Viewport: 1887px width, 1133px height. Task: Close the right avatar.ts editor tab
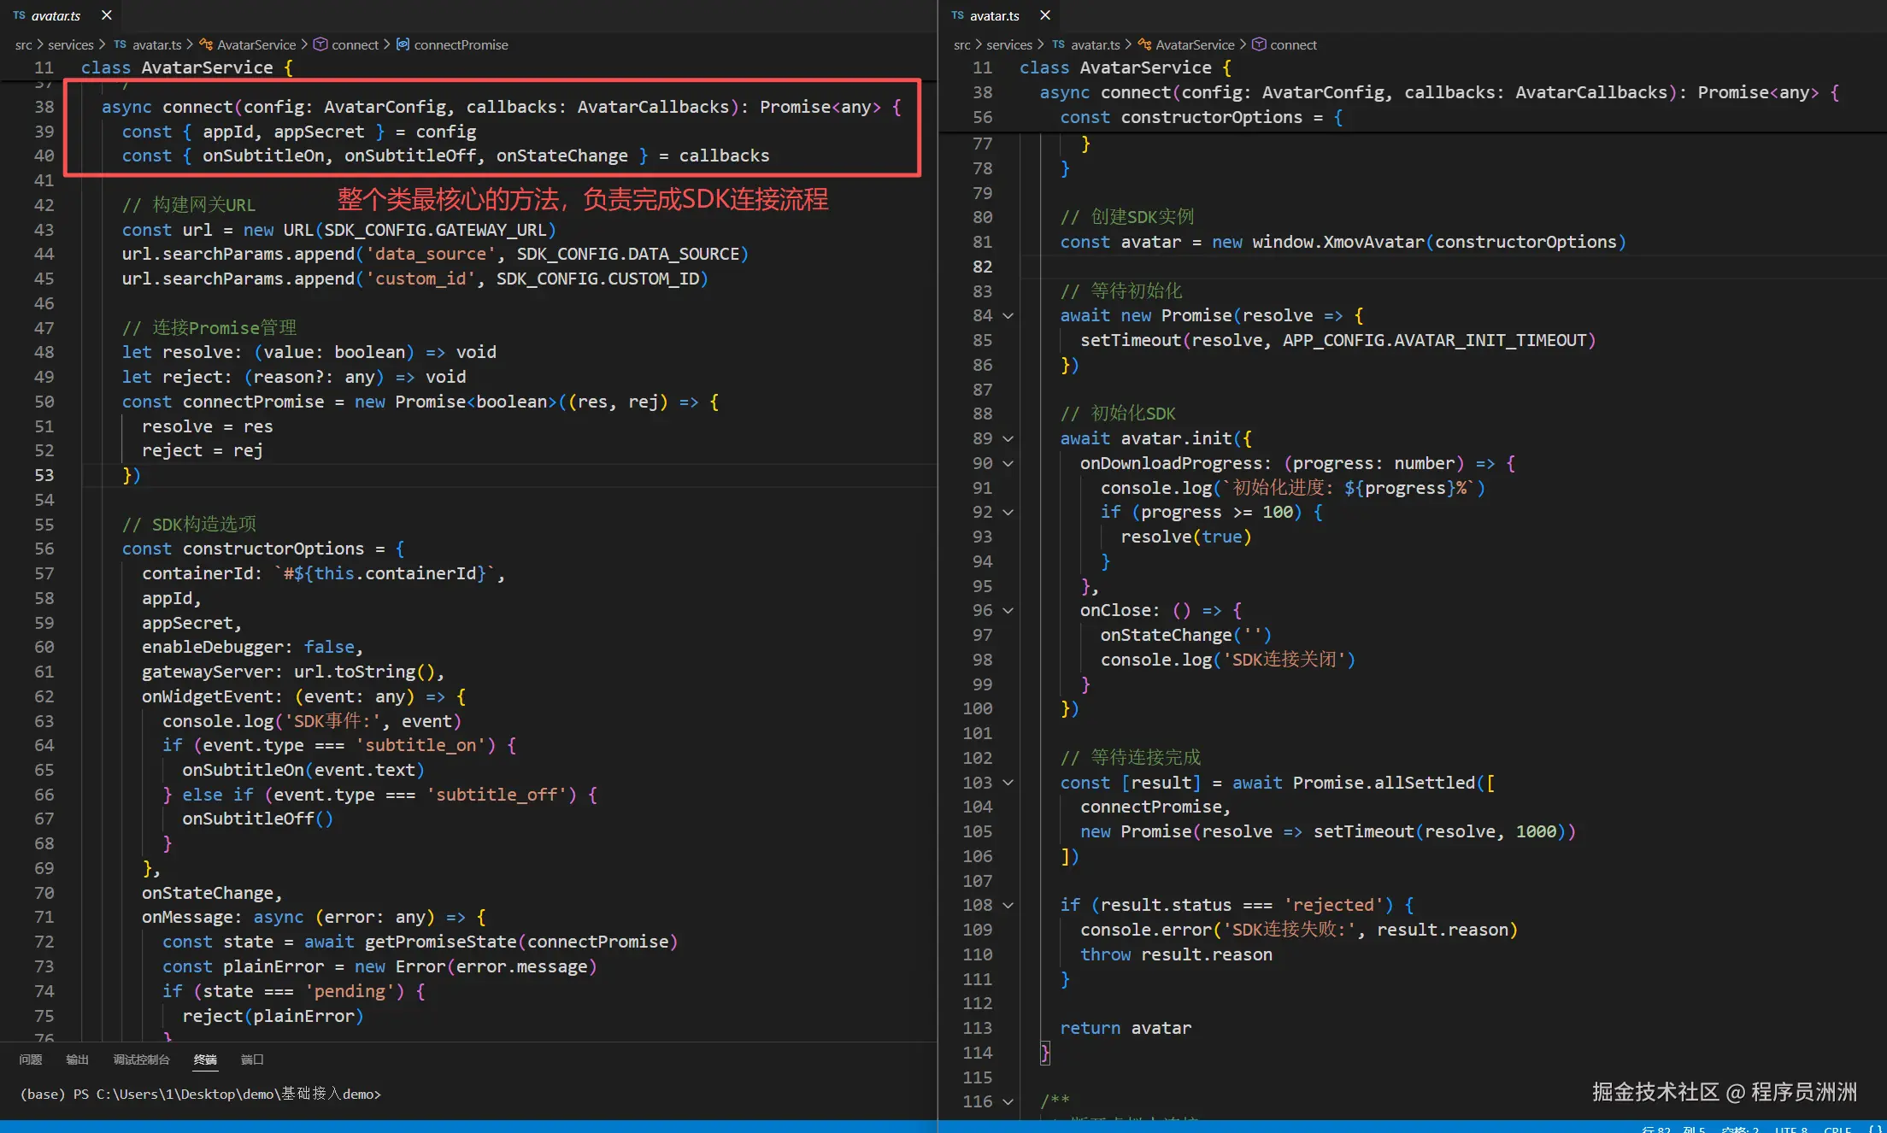(x=1045, y=15)
